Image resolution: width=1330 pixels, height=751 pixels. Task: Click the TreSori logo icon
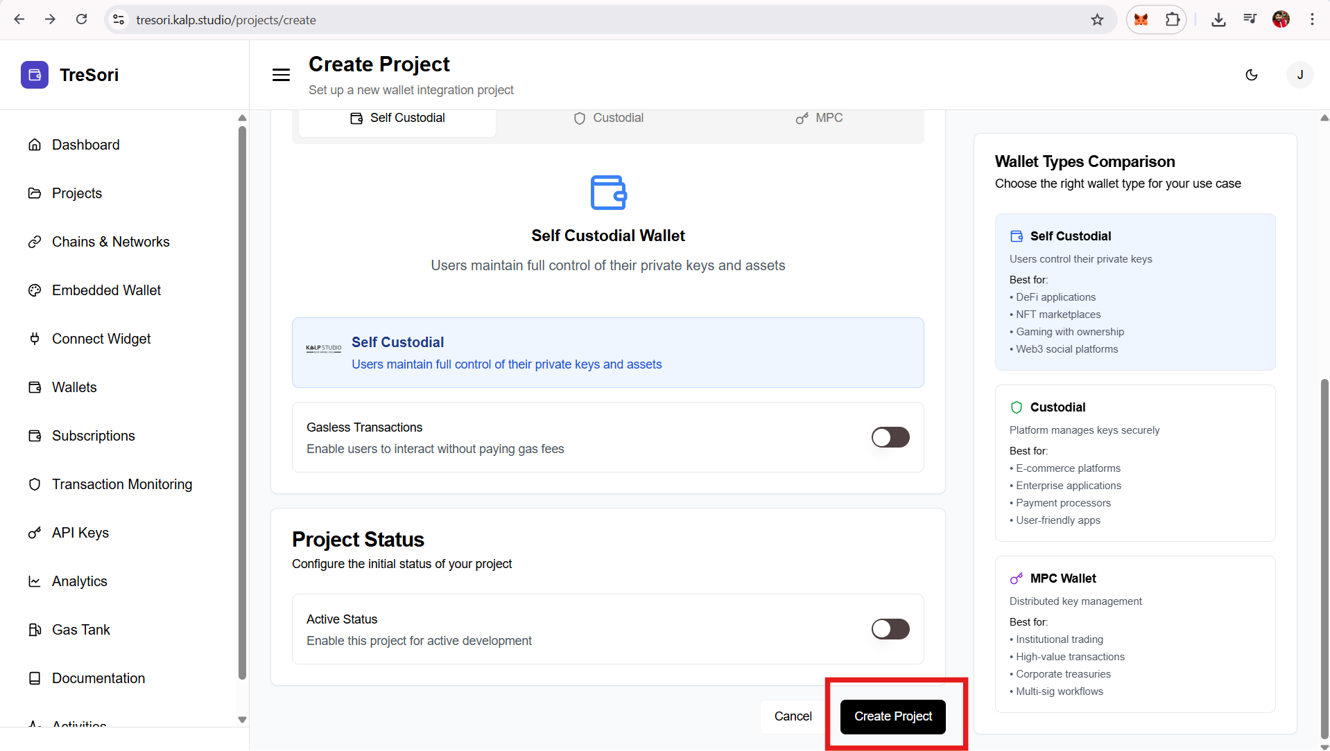click(x=35, y=75)
